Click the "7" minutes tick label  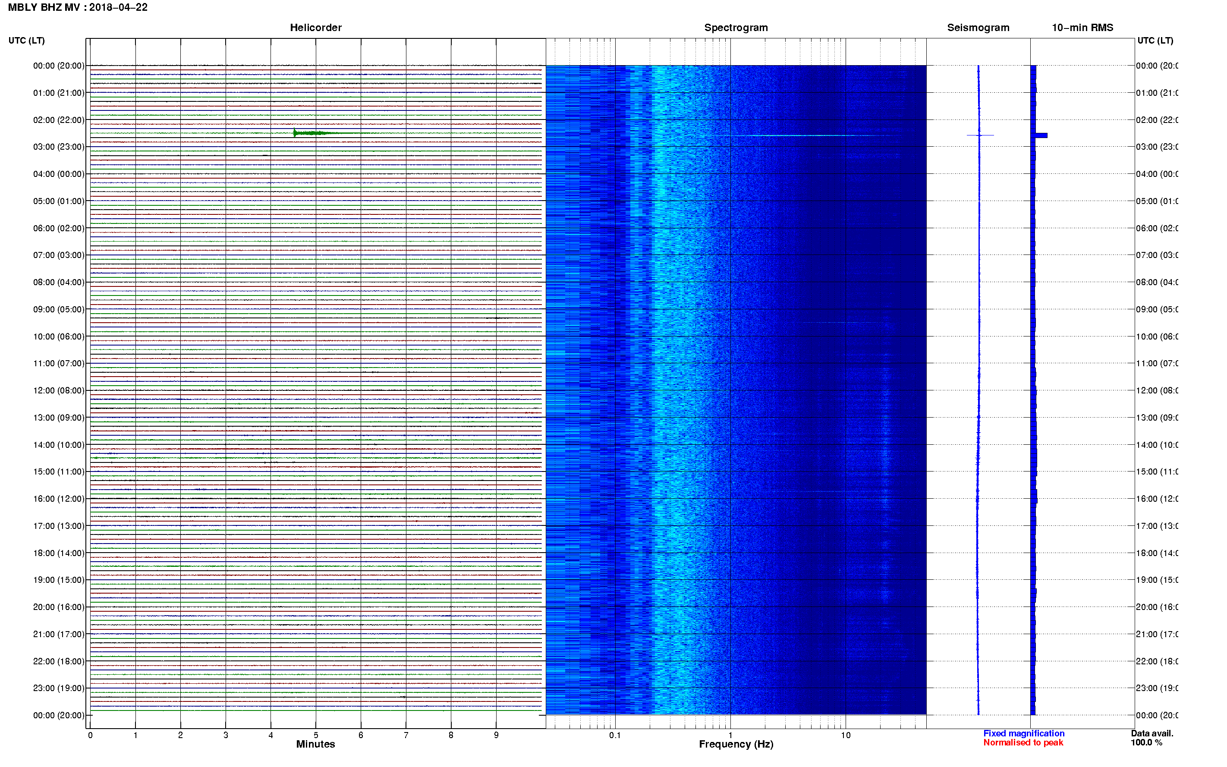click(406, 735)
